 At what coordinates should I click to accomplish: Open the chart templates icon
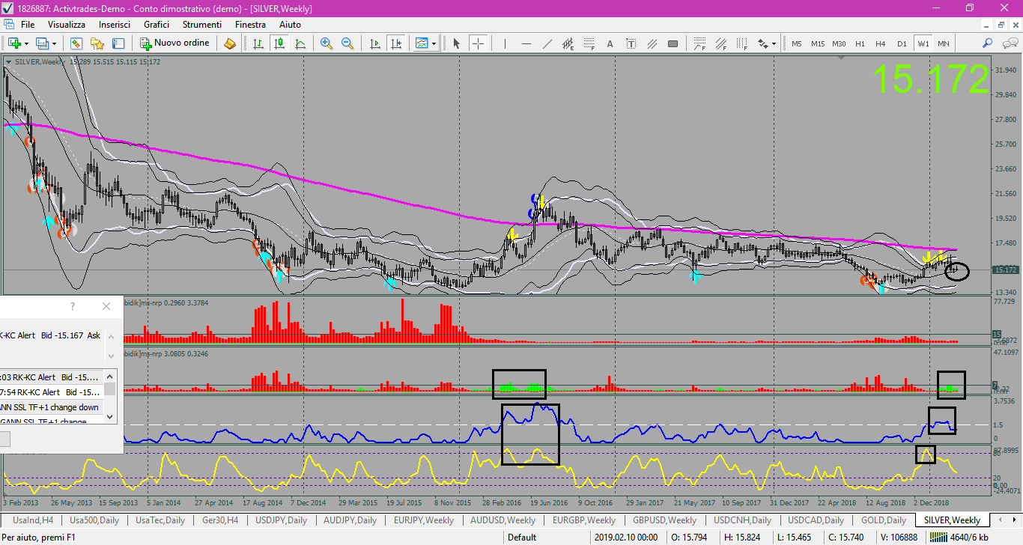click(422, 43)
